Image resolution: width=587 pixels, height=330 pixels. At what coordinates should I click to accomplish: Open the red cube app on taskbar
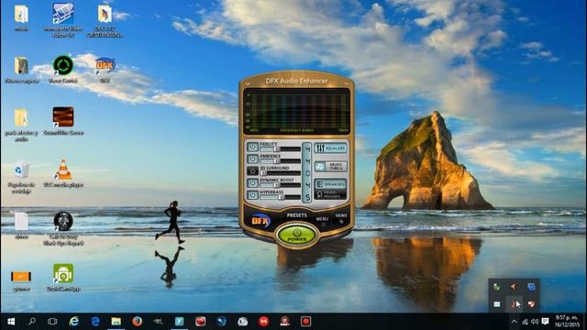pos(200,322)
